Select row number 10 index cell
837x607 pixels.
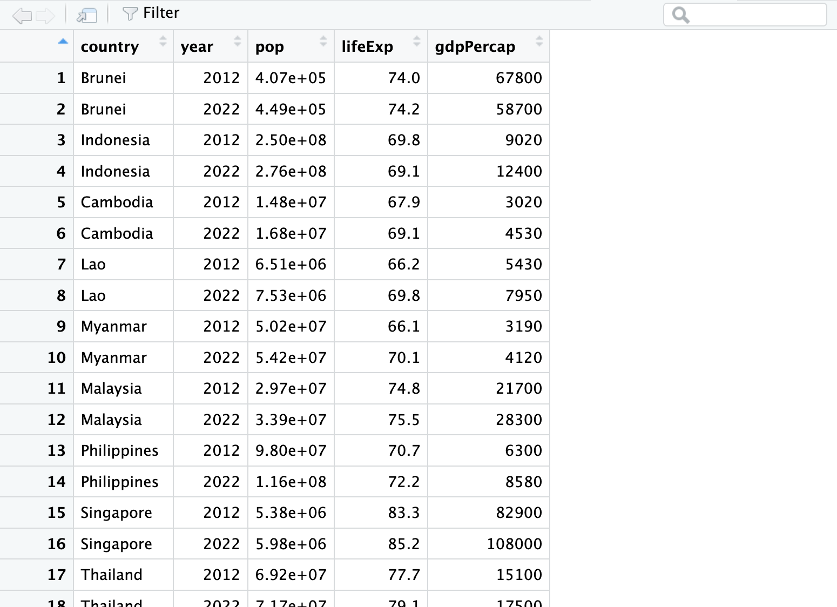click(37, 358)
